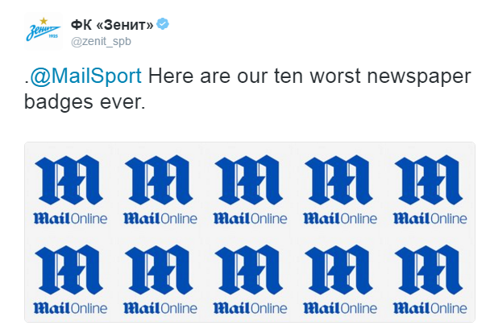
Task: Click MailOnline wordmark under bottom-left badge
Action: [x=69, y=308]
